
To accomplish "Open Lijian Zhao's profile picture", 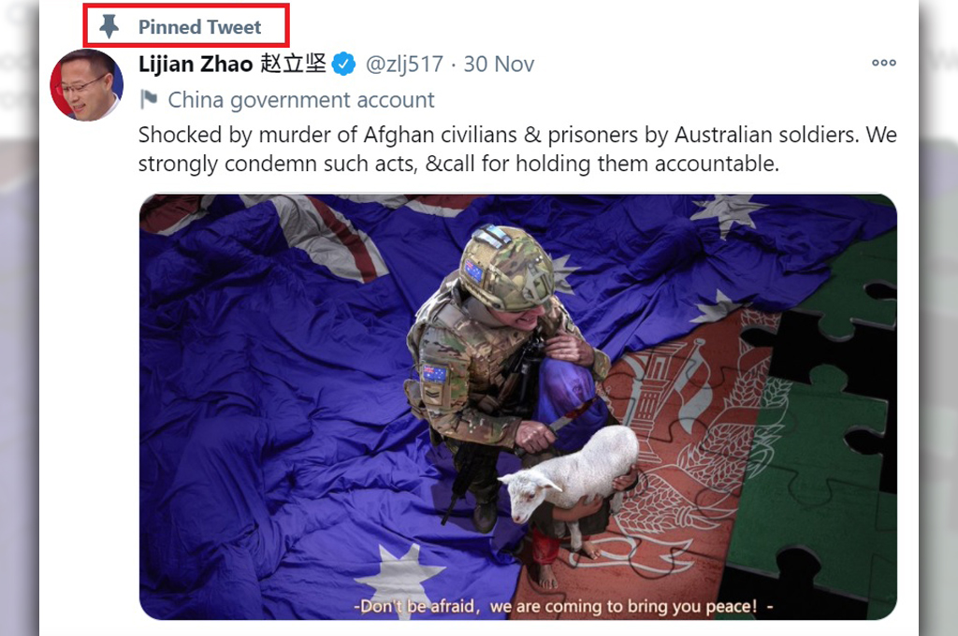I will click(x=86, y=85).
